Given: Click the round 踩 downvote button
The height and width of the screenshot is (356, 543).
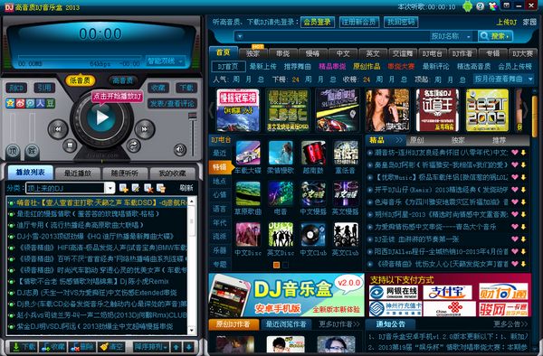Looking at the screenshot, I should (33, 152).
